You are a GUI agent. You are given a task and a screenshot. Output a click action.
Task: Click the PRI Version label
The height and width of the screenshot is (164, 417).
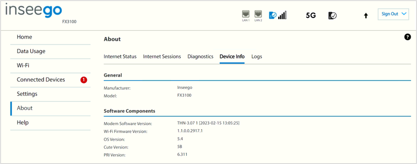pyautogui.click(x=114, y=155)
